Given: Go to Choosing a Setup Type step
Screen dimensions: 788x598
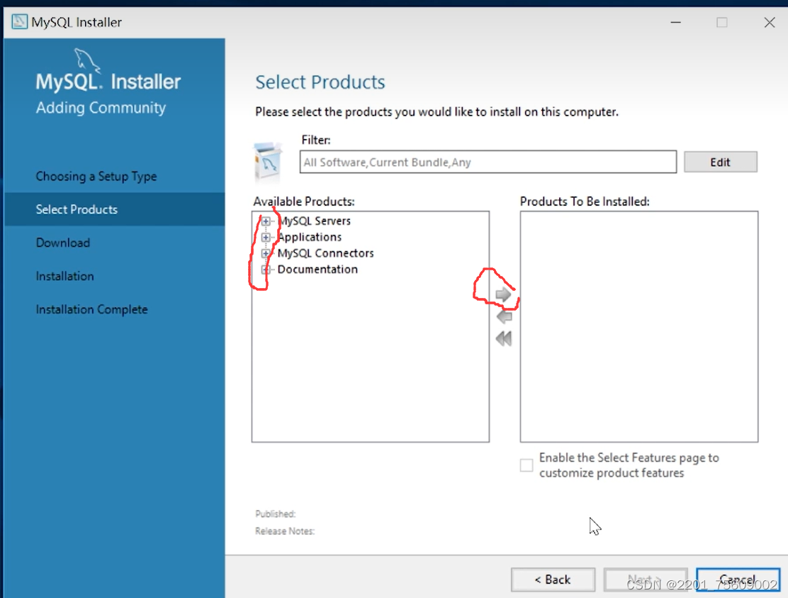Looking at the screenshot, I should tap(96, 177).
